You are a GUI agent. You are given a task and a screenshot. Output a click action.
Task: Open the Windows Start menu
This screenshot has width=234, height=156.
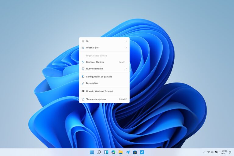coord(92,152)
